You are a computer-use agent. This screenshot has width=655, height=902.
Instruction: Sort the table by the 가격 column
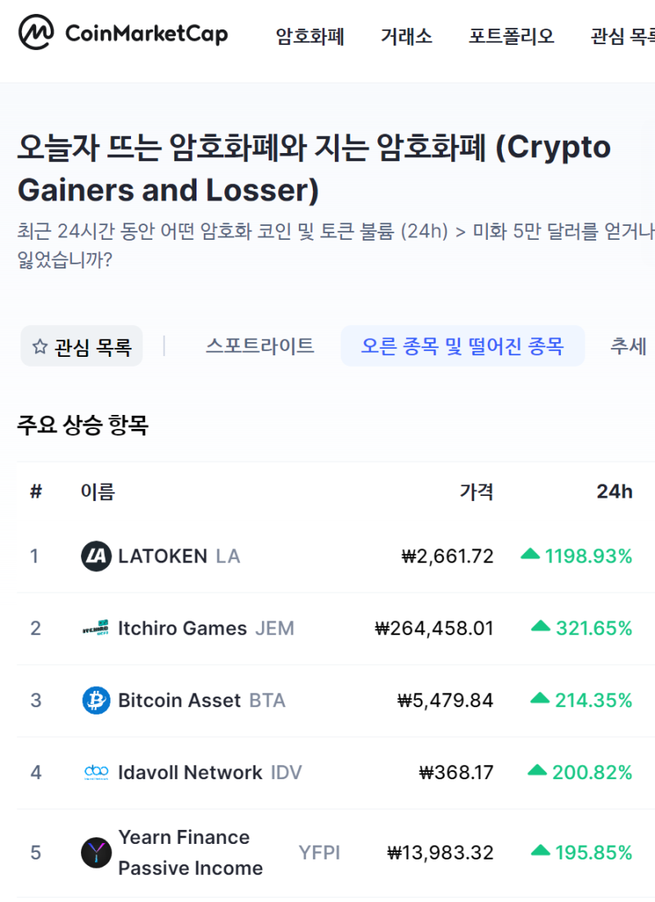[478, 492]
